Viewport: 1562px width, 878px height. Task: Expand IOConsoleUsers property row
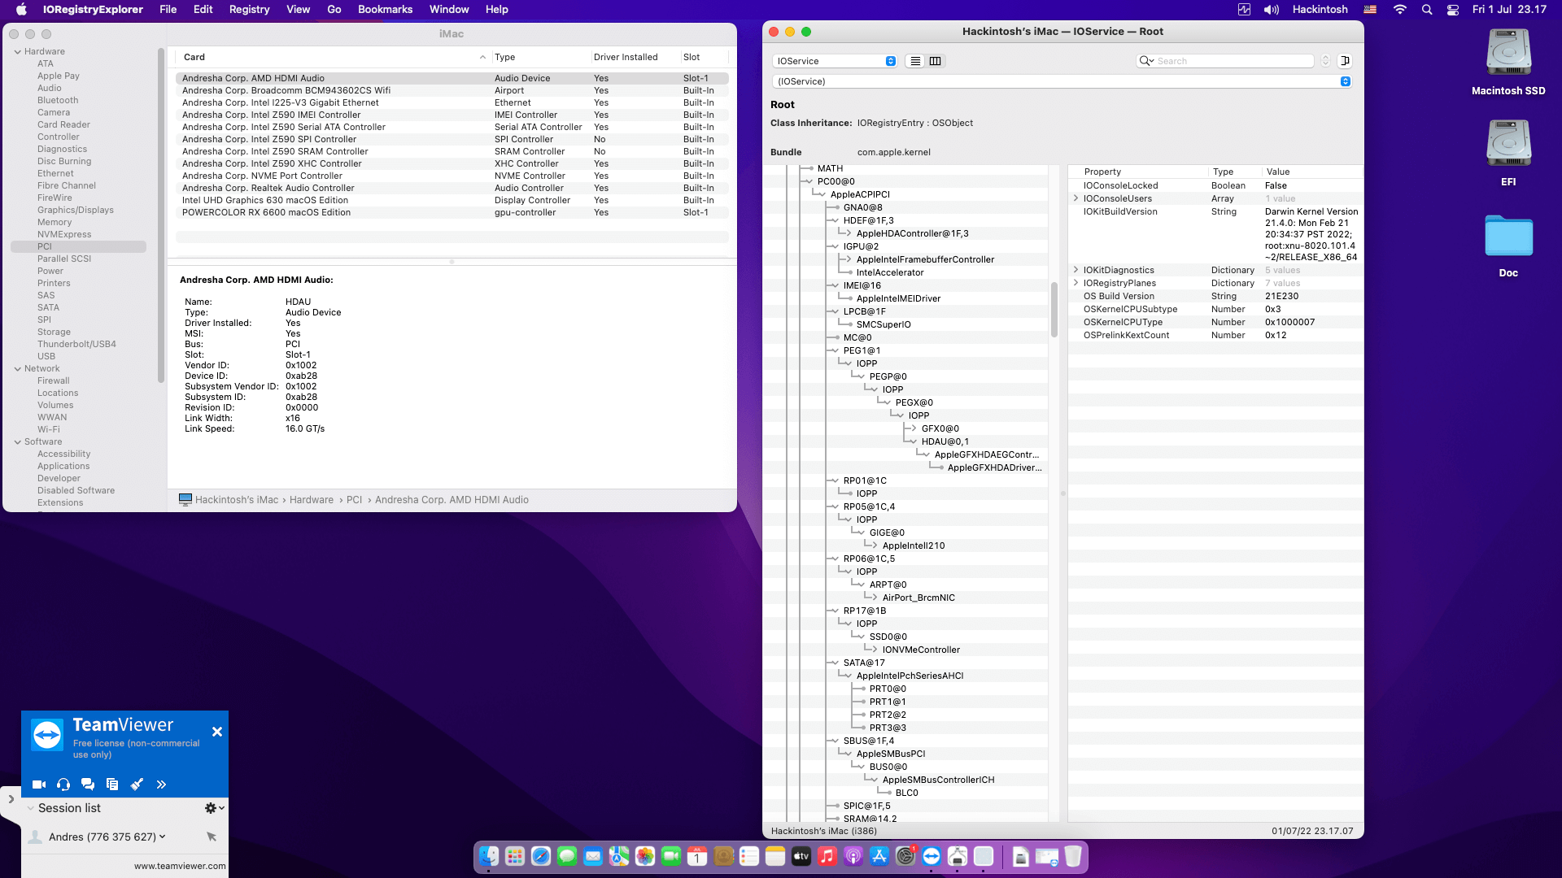(x=1076, y=198)
